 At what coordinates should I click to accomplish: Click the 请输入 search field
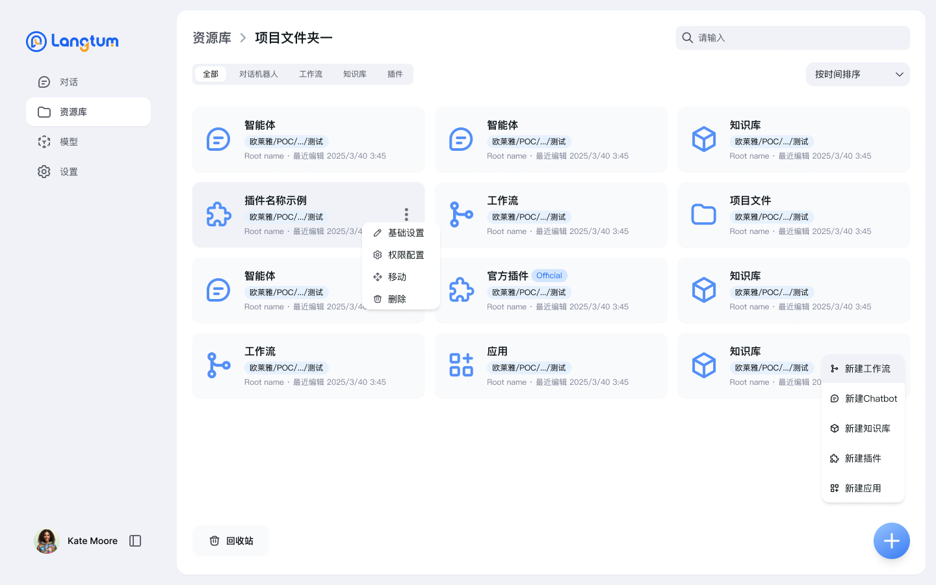point(799,38)
